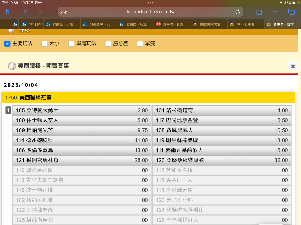Click the market number 1 badge
301x225 pixels.
point(8,110)
